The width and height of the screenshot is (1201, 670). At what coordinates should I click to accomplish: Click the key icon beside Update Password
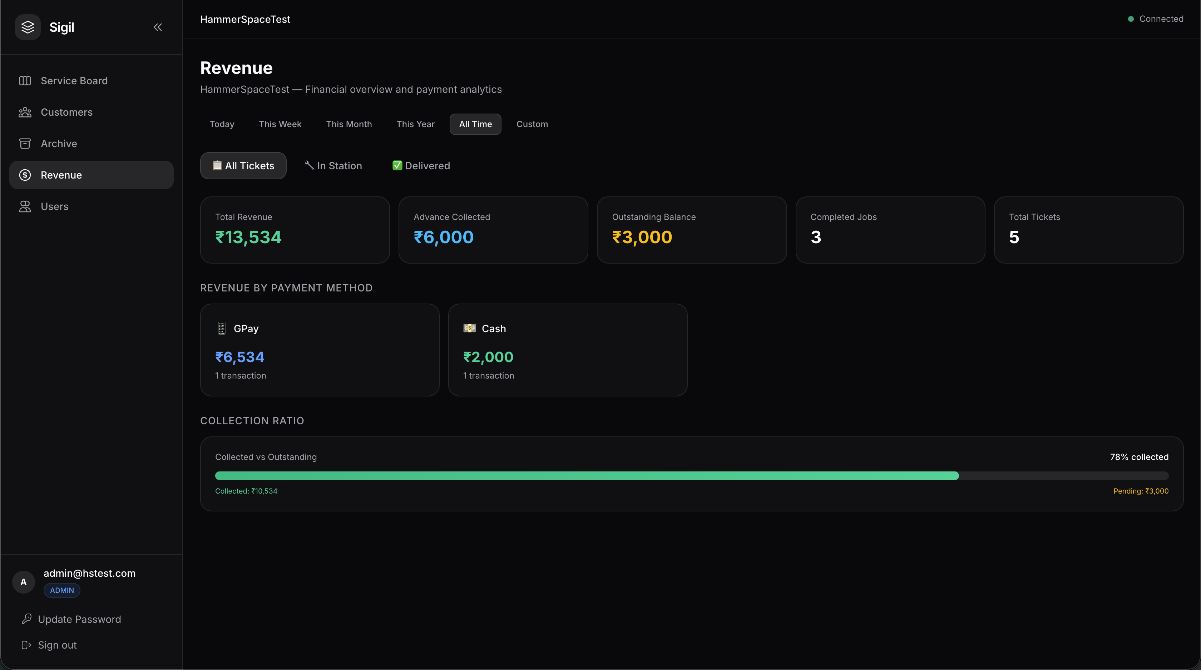click(26, 619)
